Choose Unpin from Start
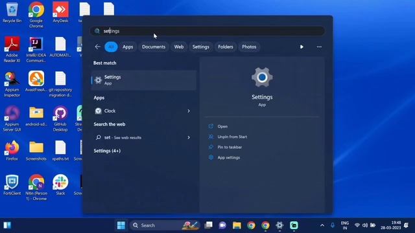The image size is (415, 233). 232,137
